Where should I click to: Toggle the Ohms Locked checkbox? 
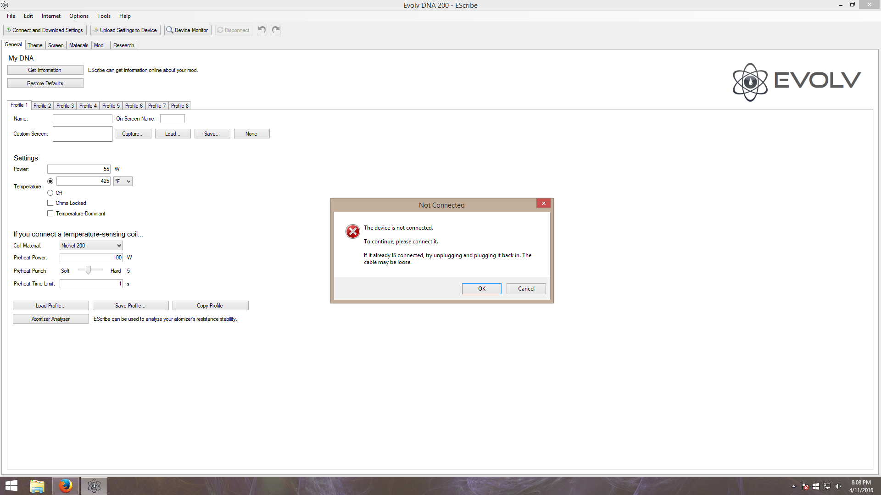point(51,203)
